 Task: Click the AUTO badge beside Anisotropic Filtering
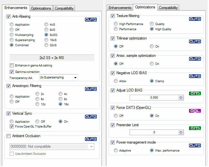91,89
